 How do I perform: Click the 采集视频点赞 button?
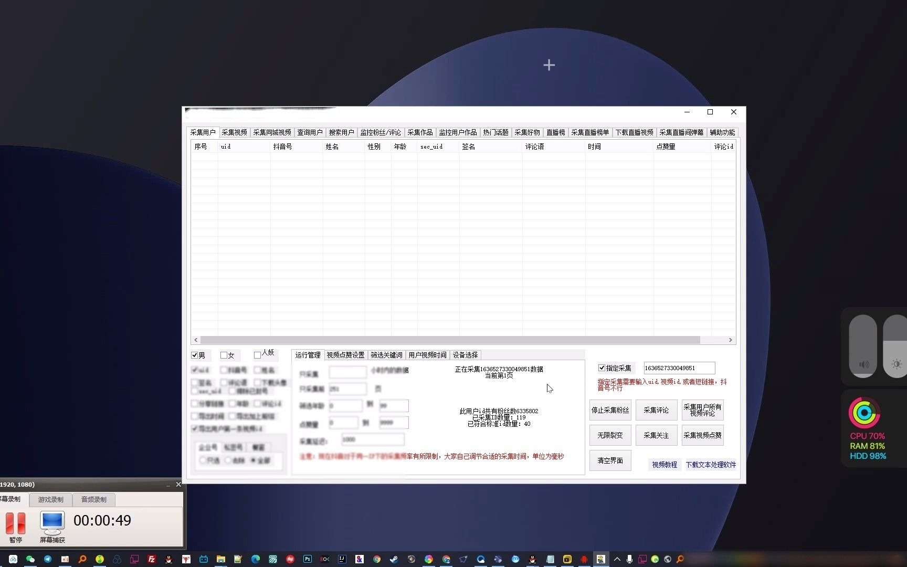pyautogui.click(x=702, y=435)
